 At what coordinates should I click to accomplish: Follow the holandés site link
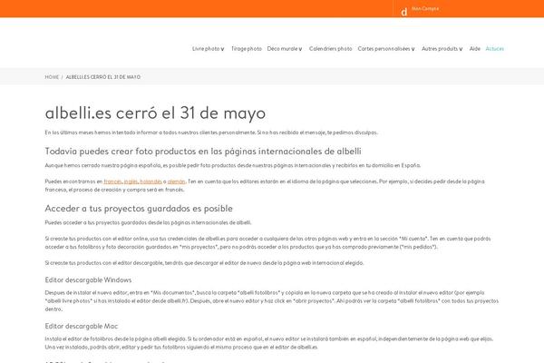pyautogui.click(x=151, y=181)
